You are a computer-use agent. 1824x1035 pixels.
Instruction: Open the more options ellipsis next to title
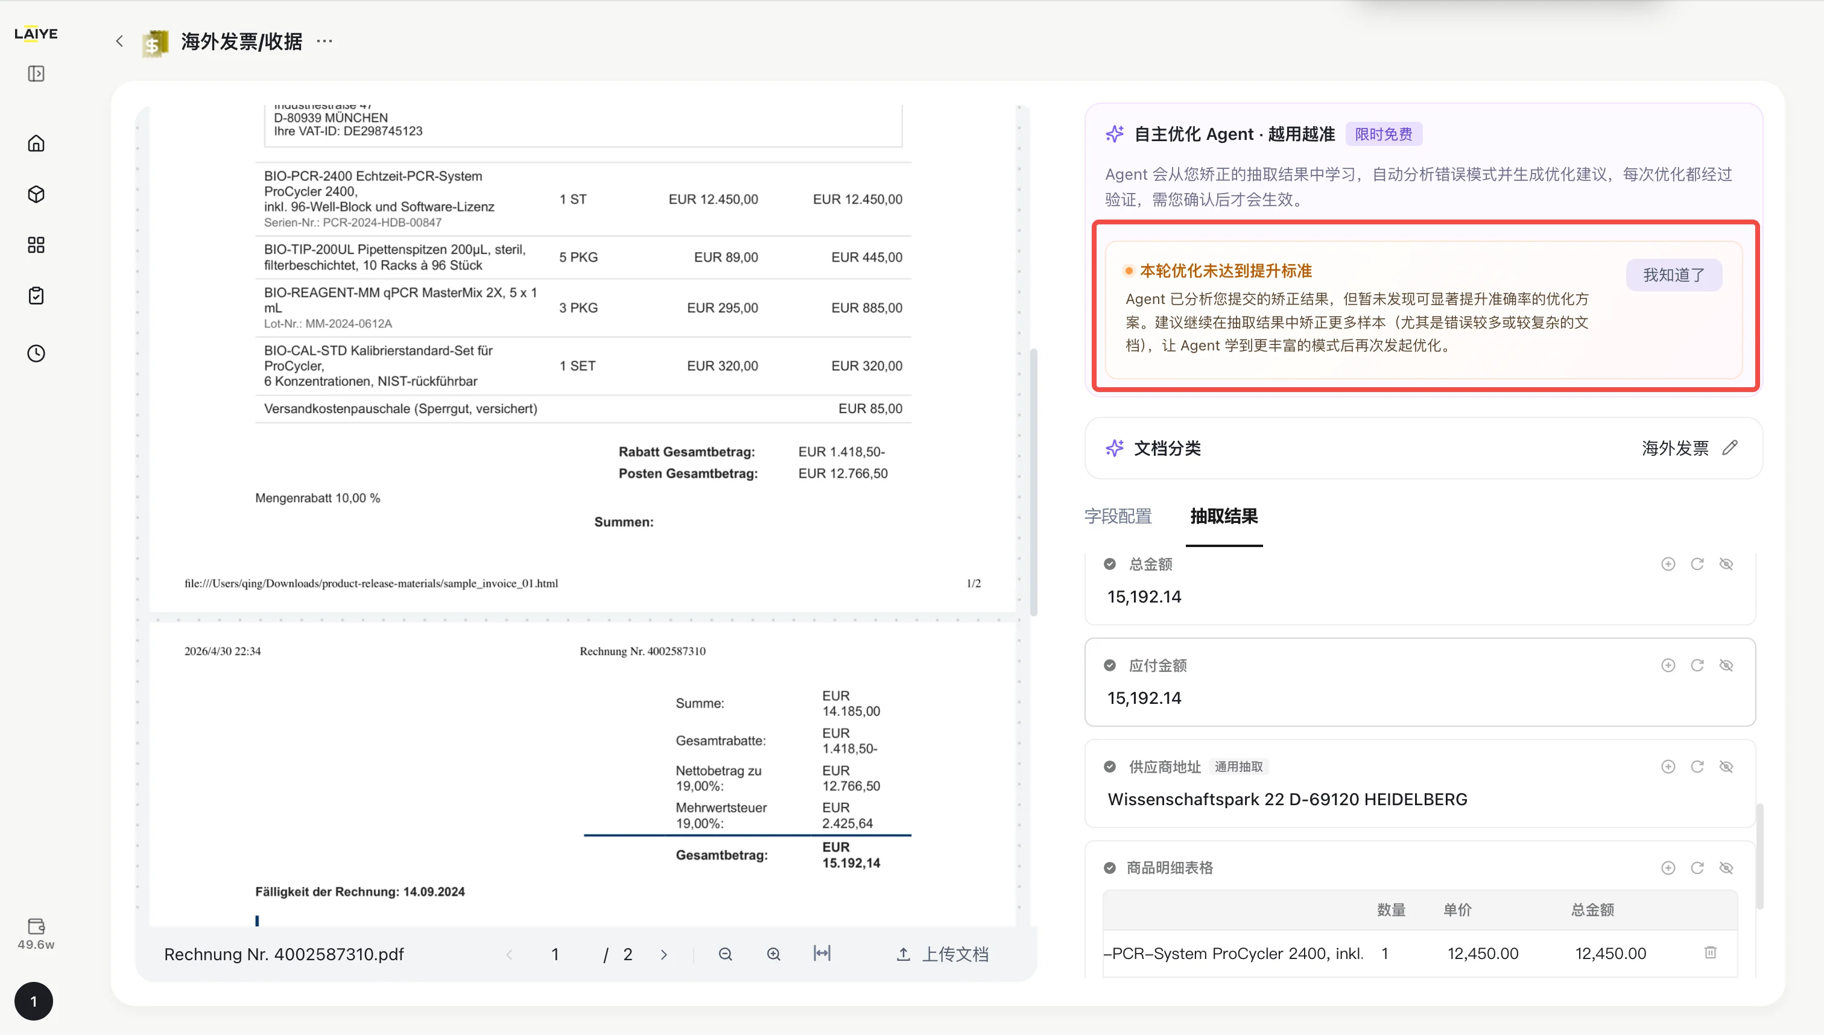click(324, 41)
